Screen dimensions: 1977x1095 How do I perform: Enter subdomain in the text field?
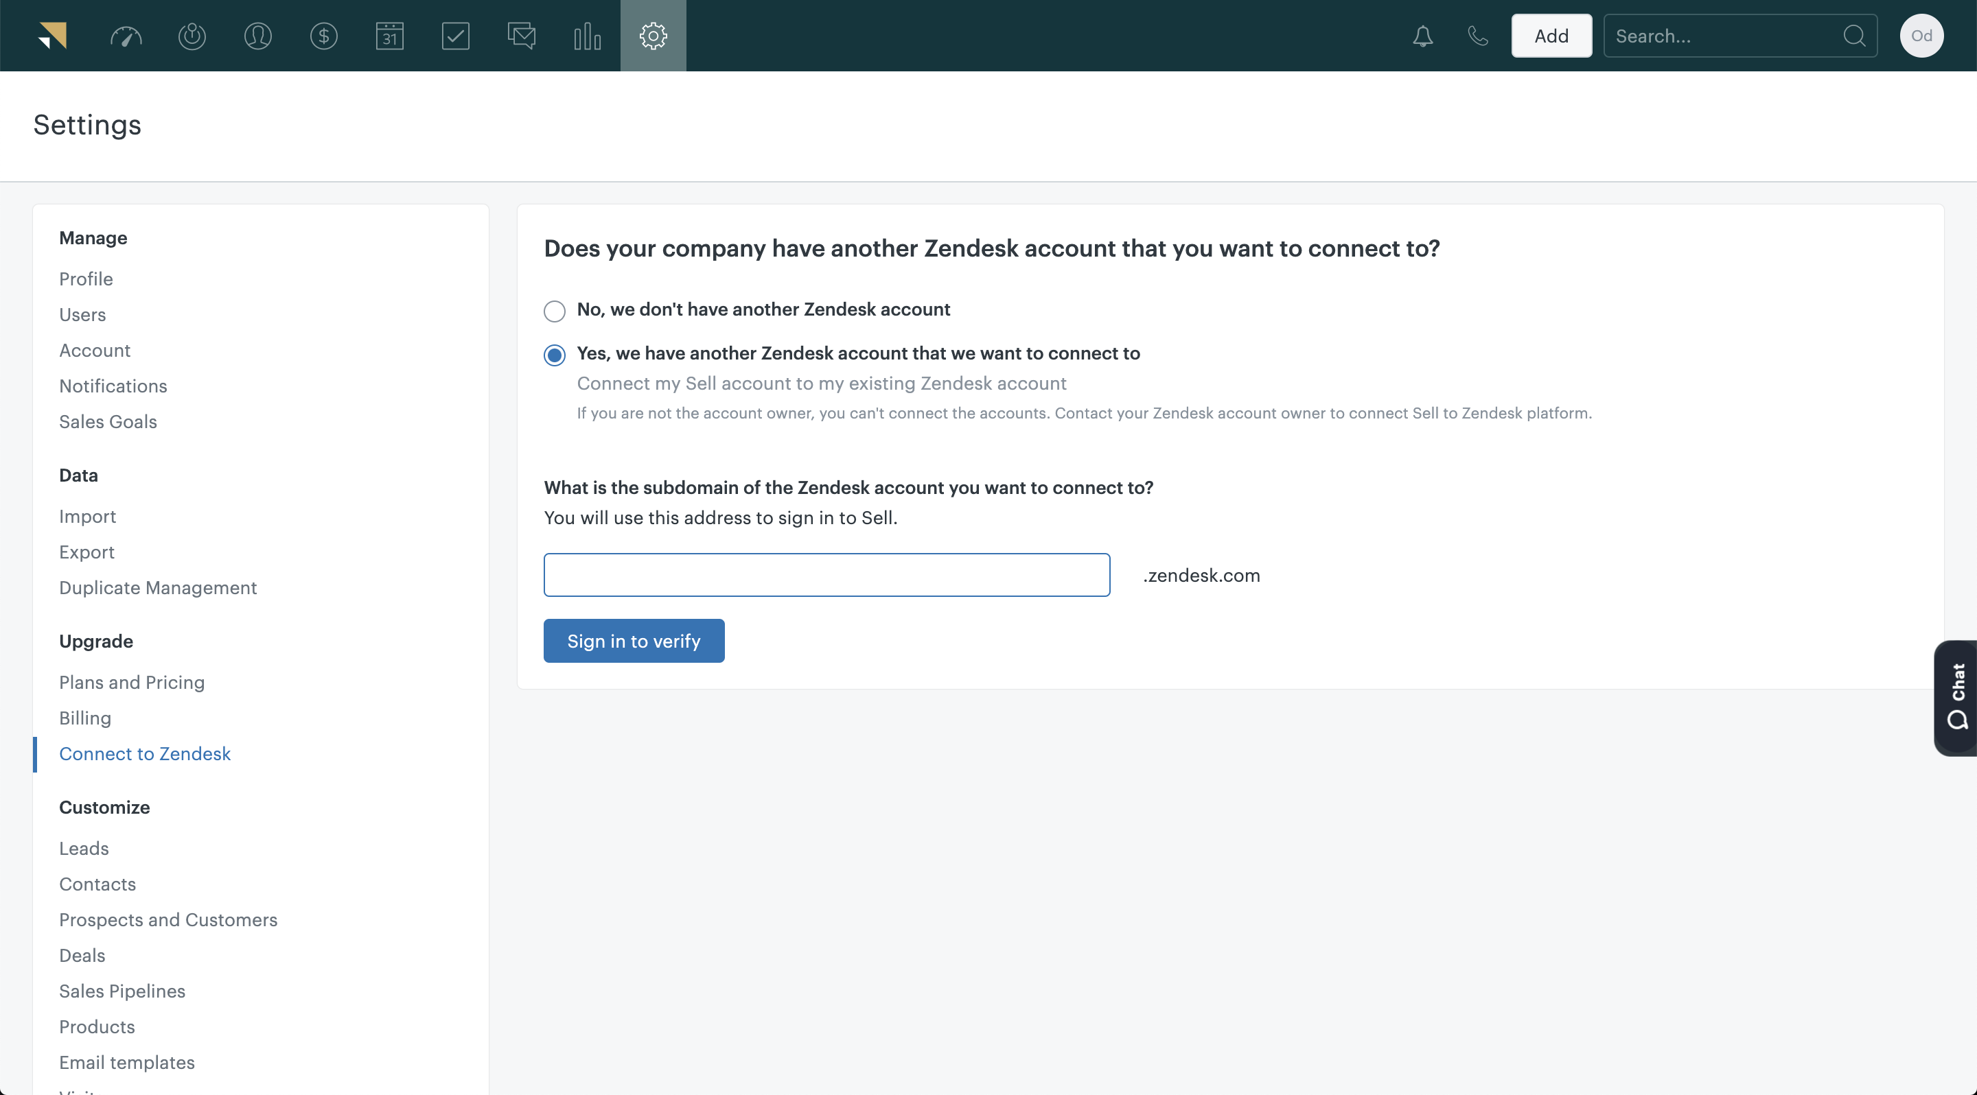826,574
